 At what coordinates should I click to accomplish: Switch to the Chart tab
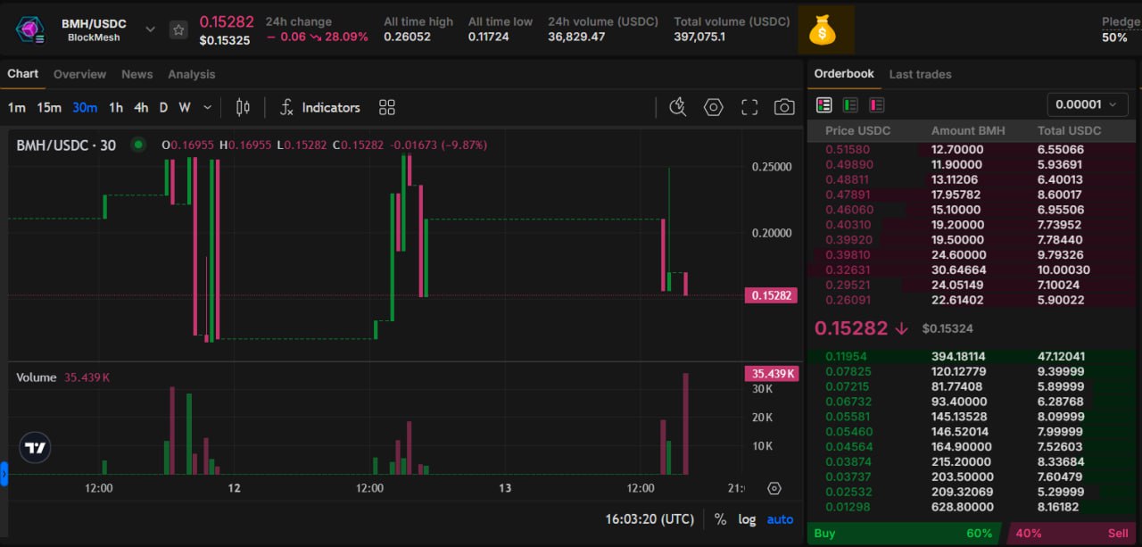(23, 74)
